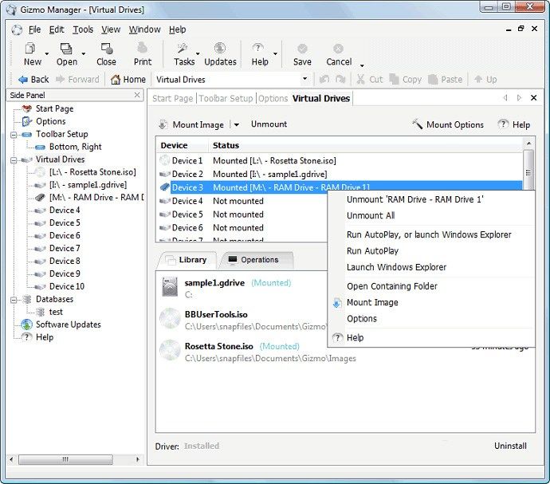Click Software Updates globe icon in side panel
The height and width of the screenshot is (484, 550).
point(26,325)
